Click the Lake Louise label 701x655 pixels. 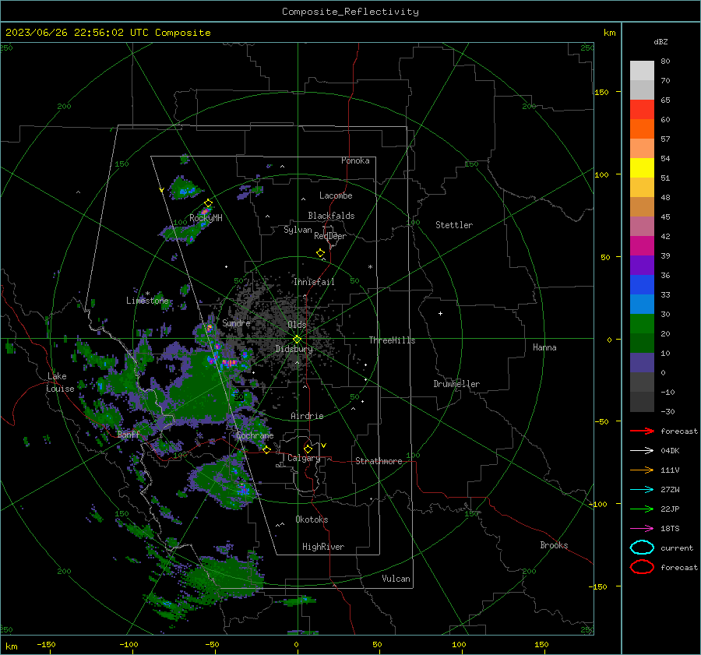(60, 382)
